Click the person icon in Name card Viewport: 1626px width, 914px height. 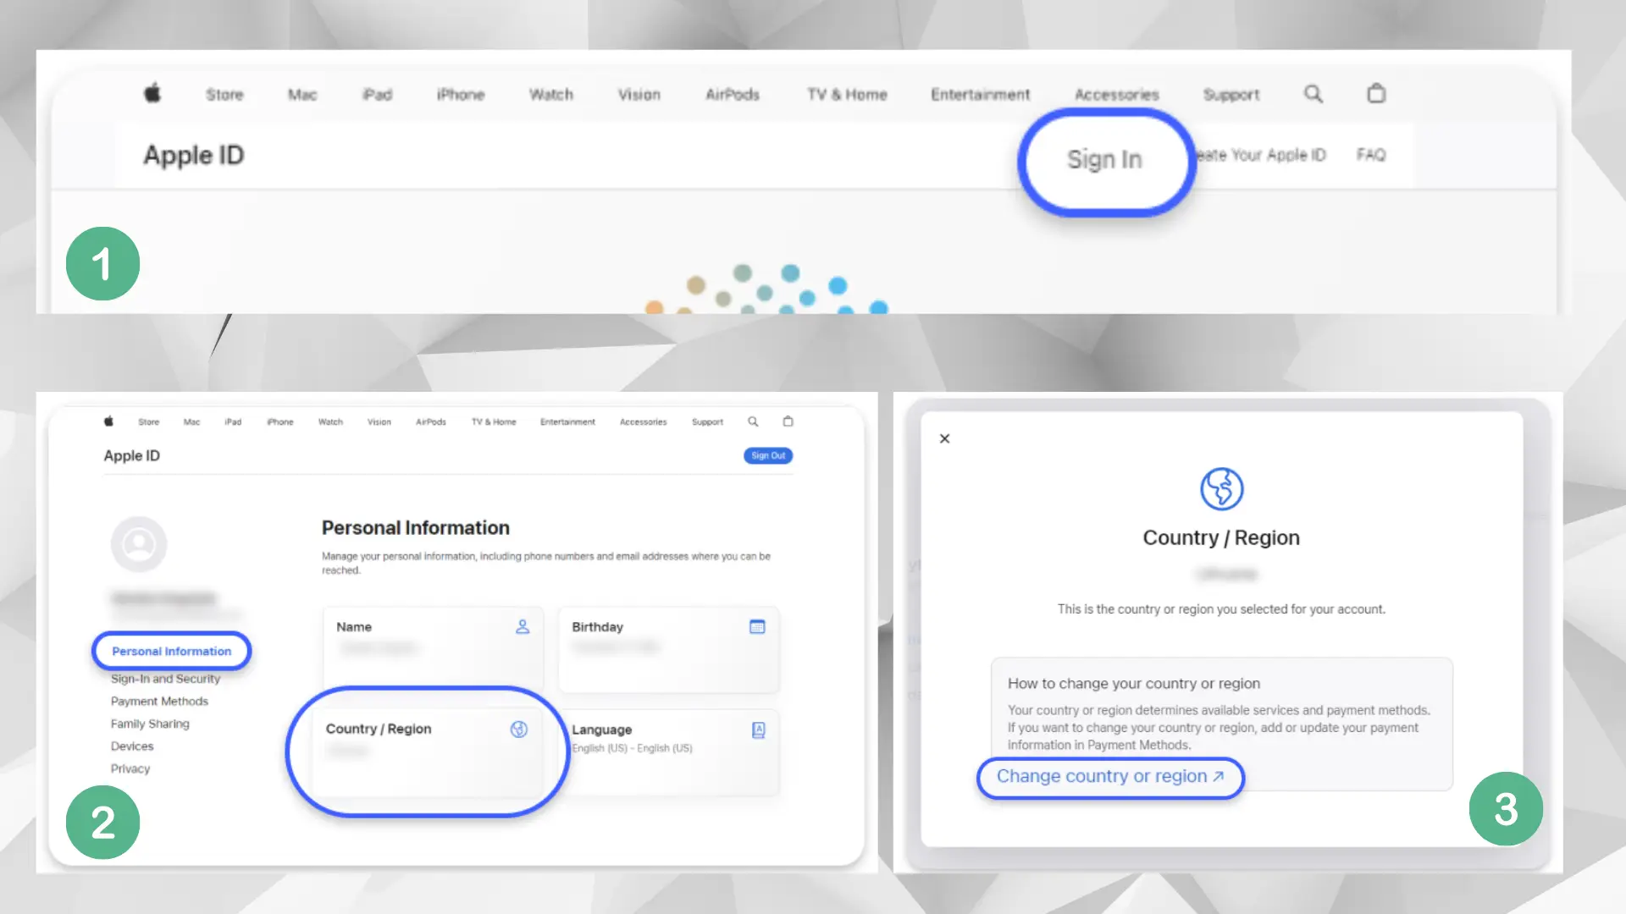(x=523, y=627)
